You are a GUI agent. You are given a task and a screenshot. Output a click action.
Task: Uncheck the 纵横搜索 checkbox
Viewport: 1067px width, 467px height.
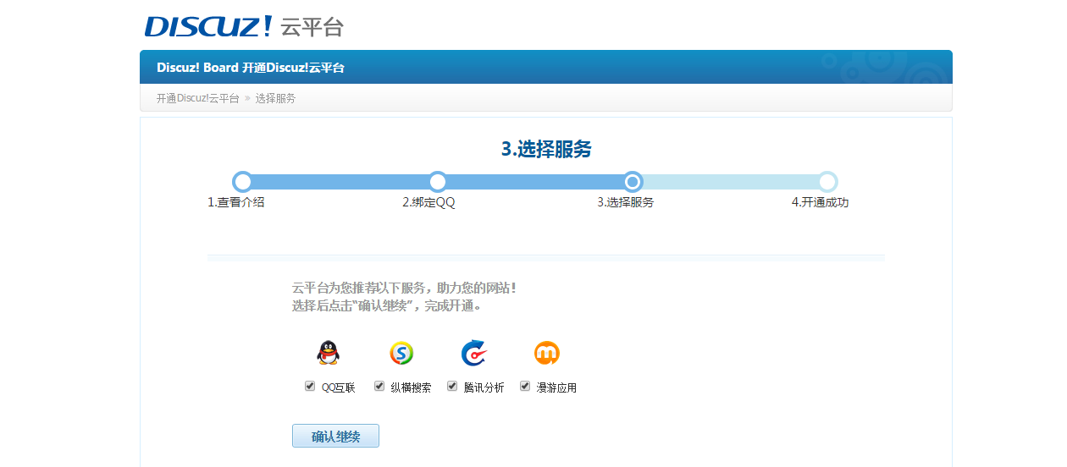pos(379,386)
